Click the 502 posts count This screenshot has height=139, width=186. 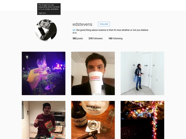(x=78, y=38)
